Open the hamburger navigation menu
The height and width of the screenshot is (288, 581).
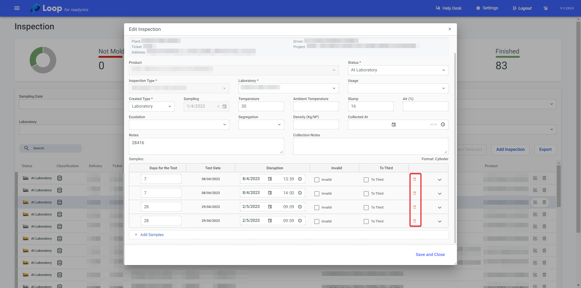[x=17, y=8]
